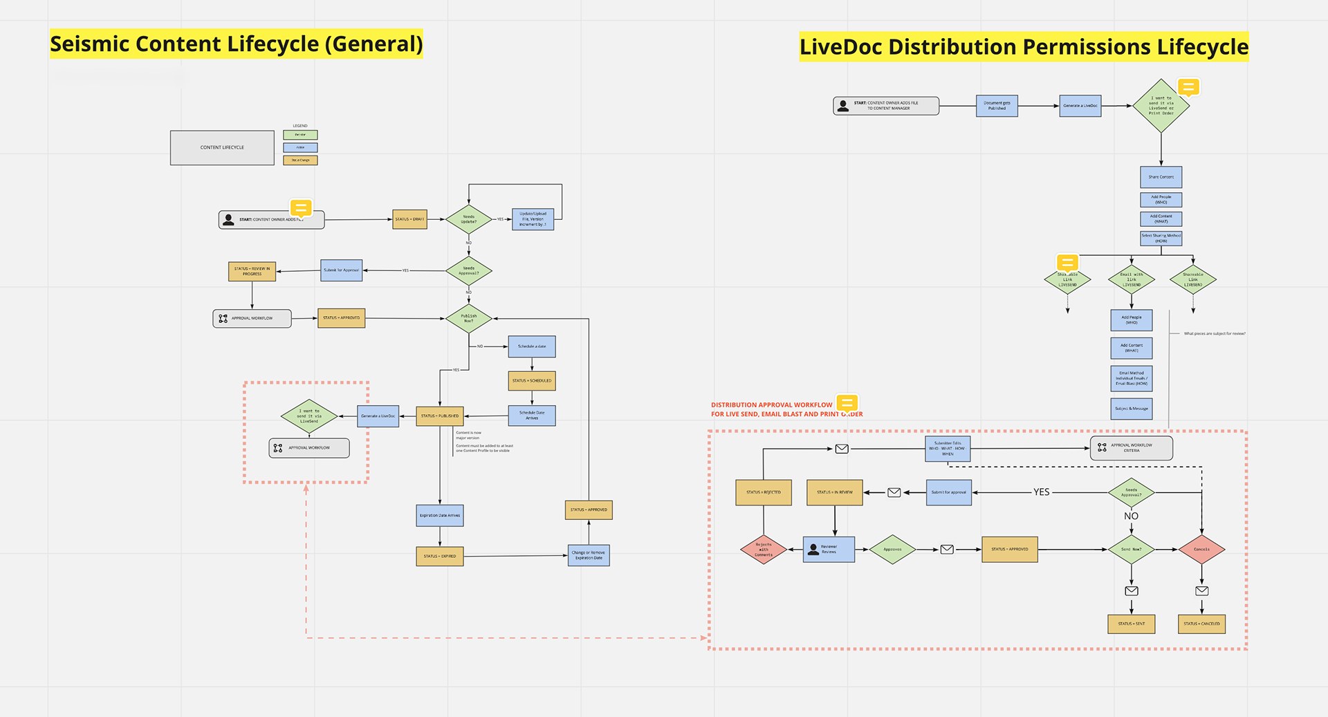Select Submit for approval in distribution workflow
Image resolution: width=1328 pixels, height=717 pixels.
pos(949,492)
